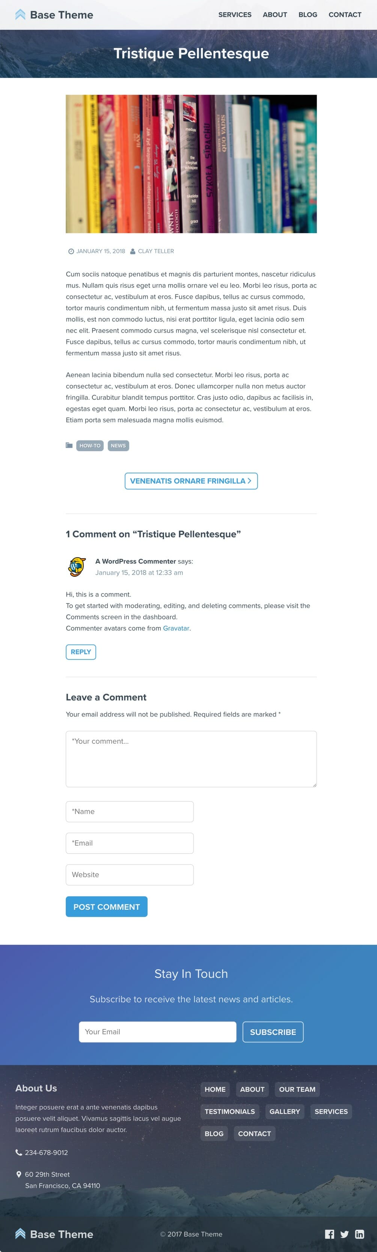Go to next post Venenatis Ornare Fringilla
377x1252 pixels.
[191, 481]
